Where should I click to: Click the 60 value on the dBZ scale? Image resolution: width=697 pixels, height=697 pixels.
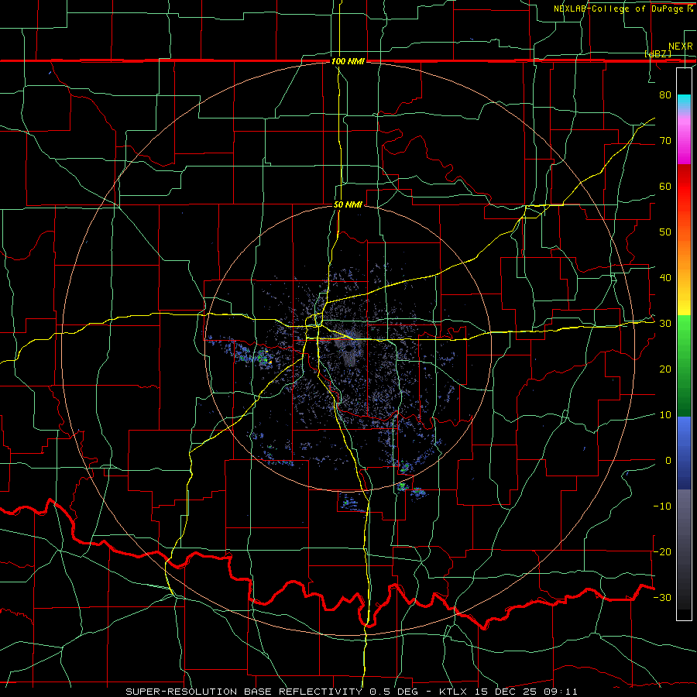(x=665, y=186)
